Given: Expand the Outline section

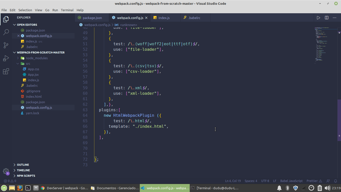Looking at the screenshot, I should coord(43,165).
